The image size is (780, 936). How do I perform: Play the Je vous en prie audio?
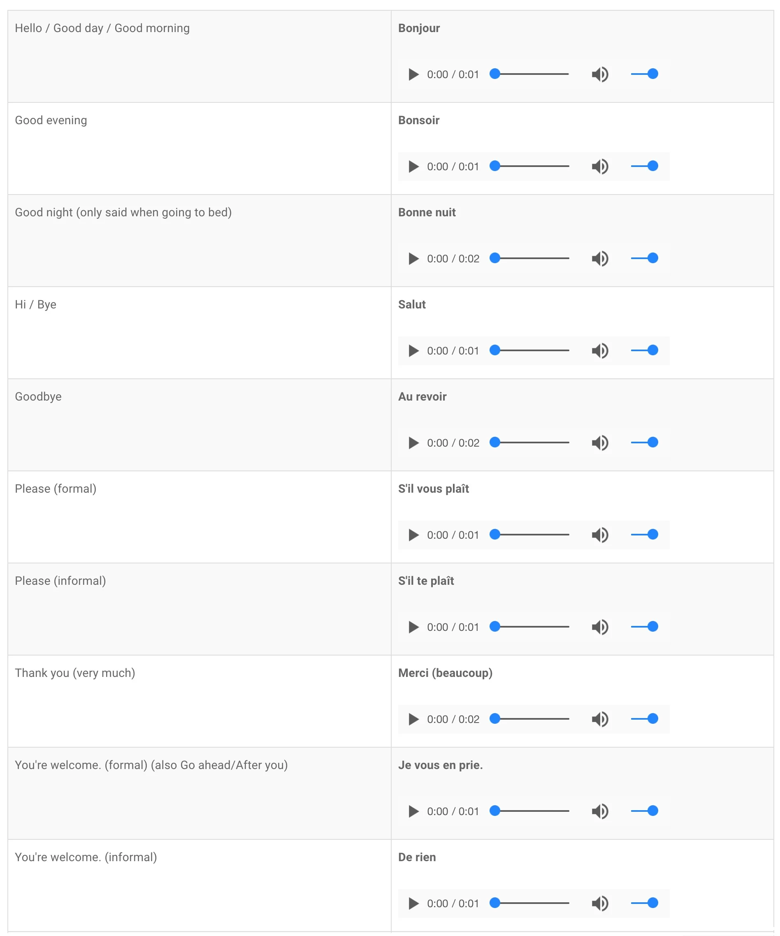413,812
